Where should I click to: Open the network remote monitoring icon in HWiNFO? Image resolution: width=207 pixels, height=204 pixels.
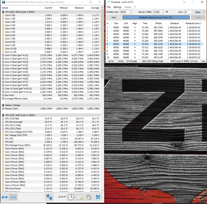pyautogui.click(x=49, y=197)
